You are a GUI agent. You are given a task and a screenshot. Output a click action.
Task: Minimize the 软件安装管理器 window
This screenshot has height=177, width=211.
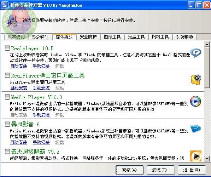point(191,5)
